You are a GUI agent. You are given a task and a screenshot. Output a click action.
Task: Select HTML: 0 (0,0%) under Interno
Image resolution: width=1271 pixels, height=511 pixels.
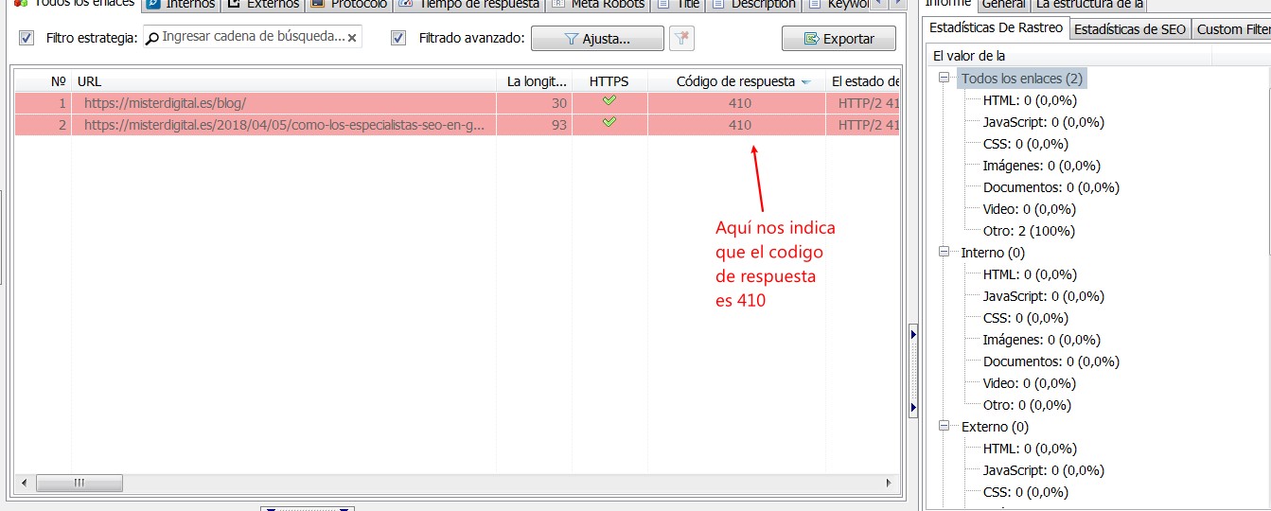tap(1030, 274)
